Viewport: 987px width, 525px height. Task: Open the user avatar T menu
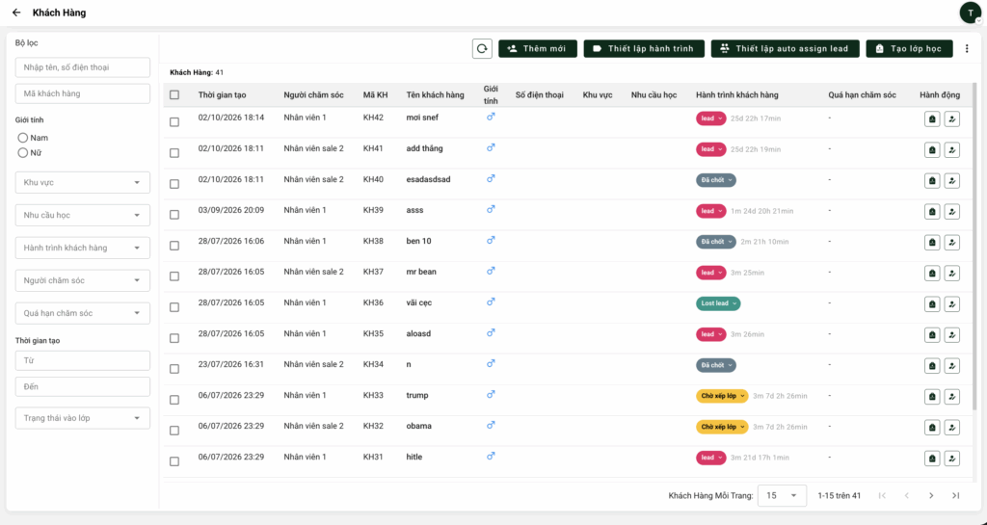pyautogui.click(x=970, y=13)
